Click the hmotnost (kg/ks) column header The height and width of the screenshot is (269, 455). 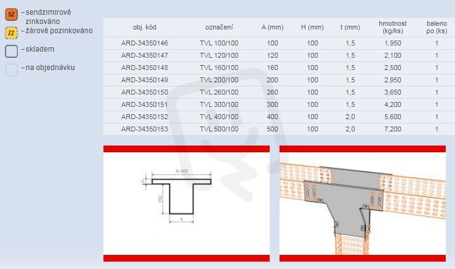click(x=393, y=27)
